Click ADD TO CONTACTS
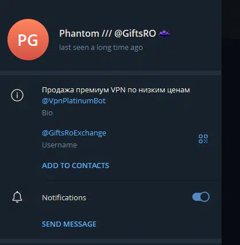 coord(75,166)
